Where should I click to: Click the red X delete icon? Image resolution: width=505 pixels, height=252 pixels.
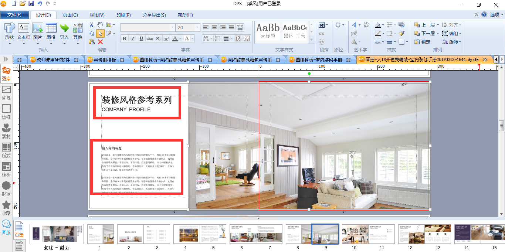click(x=100, y=42)
